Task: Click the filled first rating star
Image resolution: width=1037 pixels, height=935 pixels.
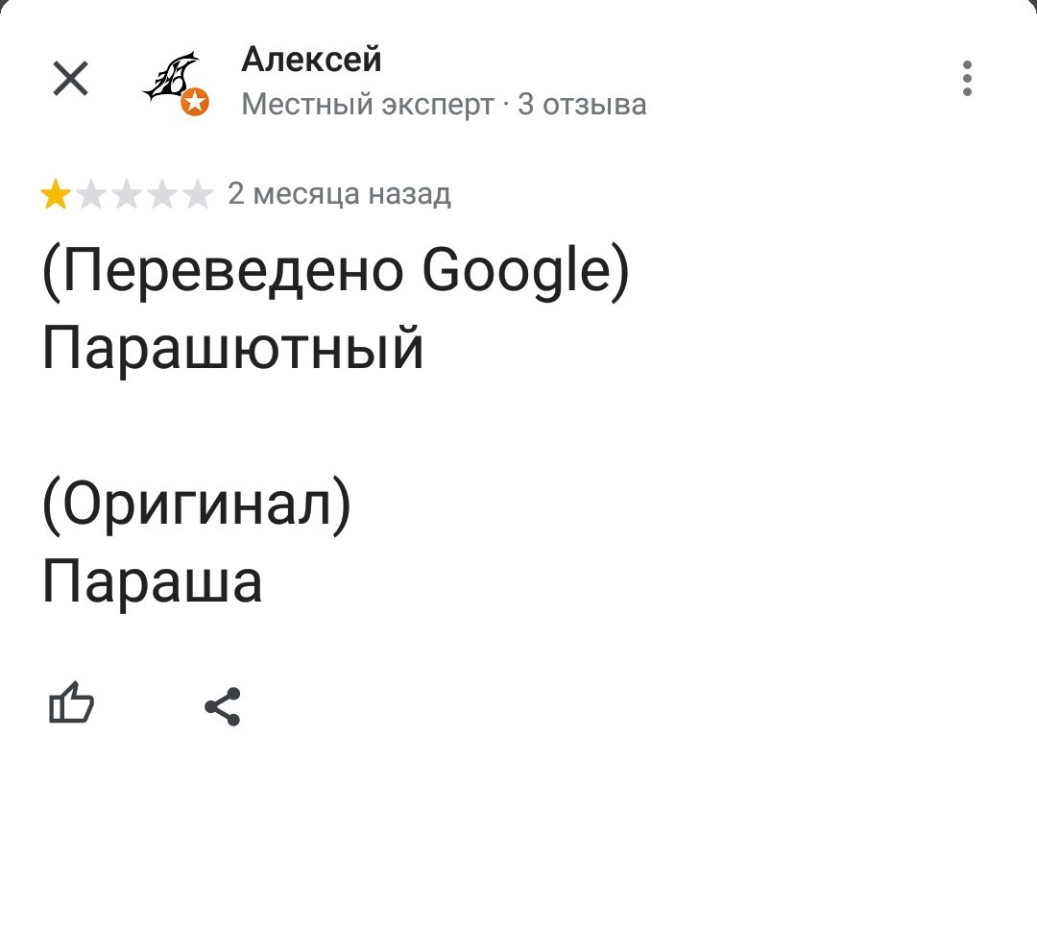Action: pyautogui.click(x=56, y=194)
